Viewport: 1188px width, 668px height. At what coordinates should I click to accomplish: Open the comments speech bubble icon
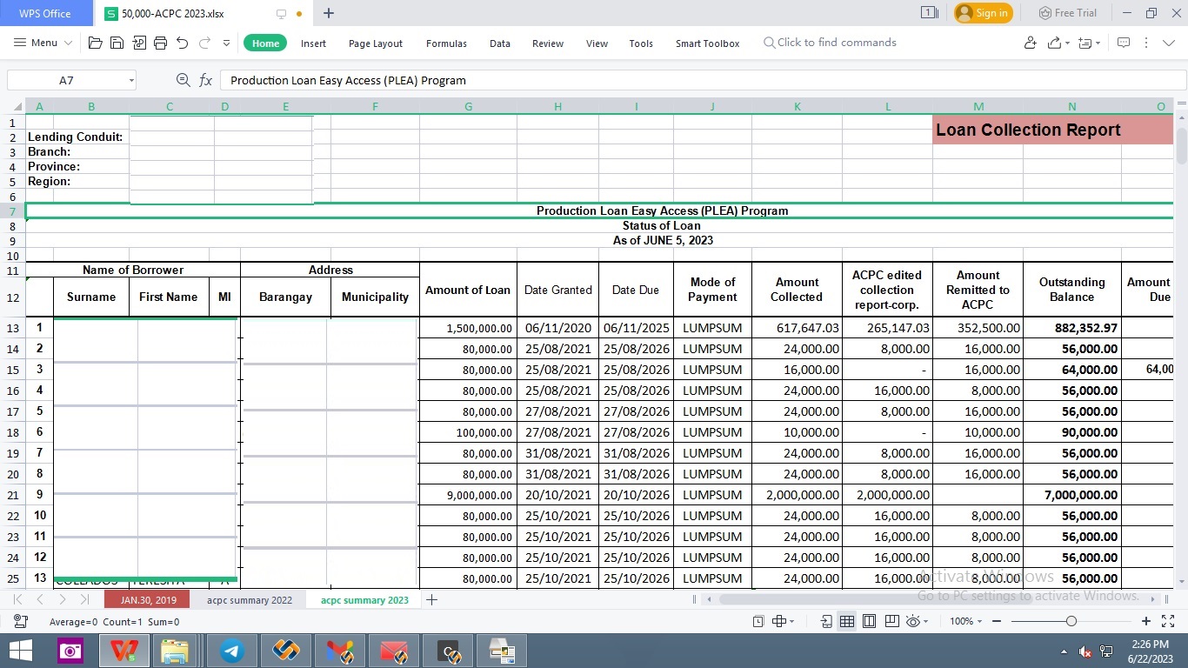(x=1123, y=43)
